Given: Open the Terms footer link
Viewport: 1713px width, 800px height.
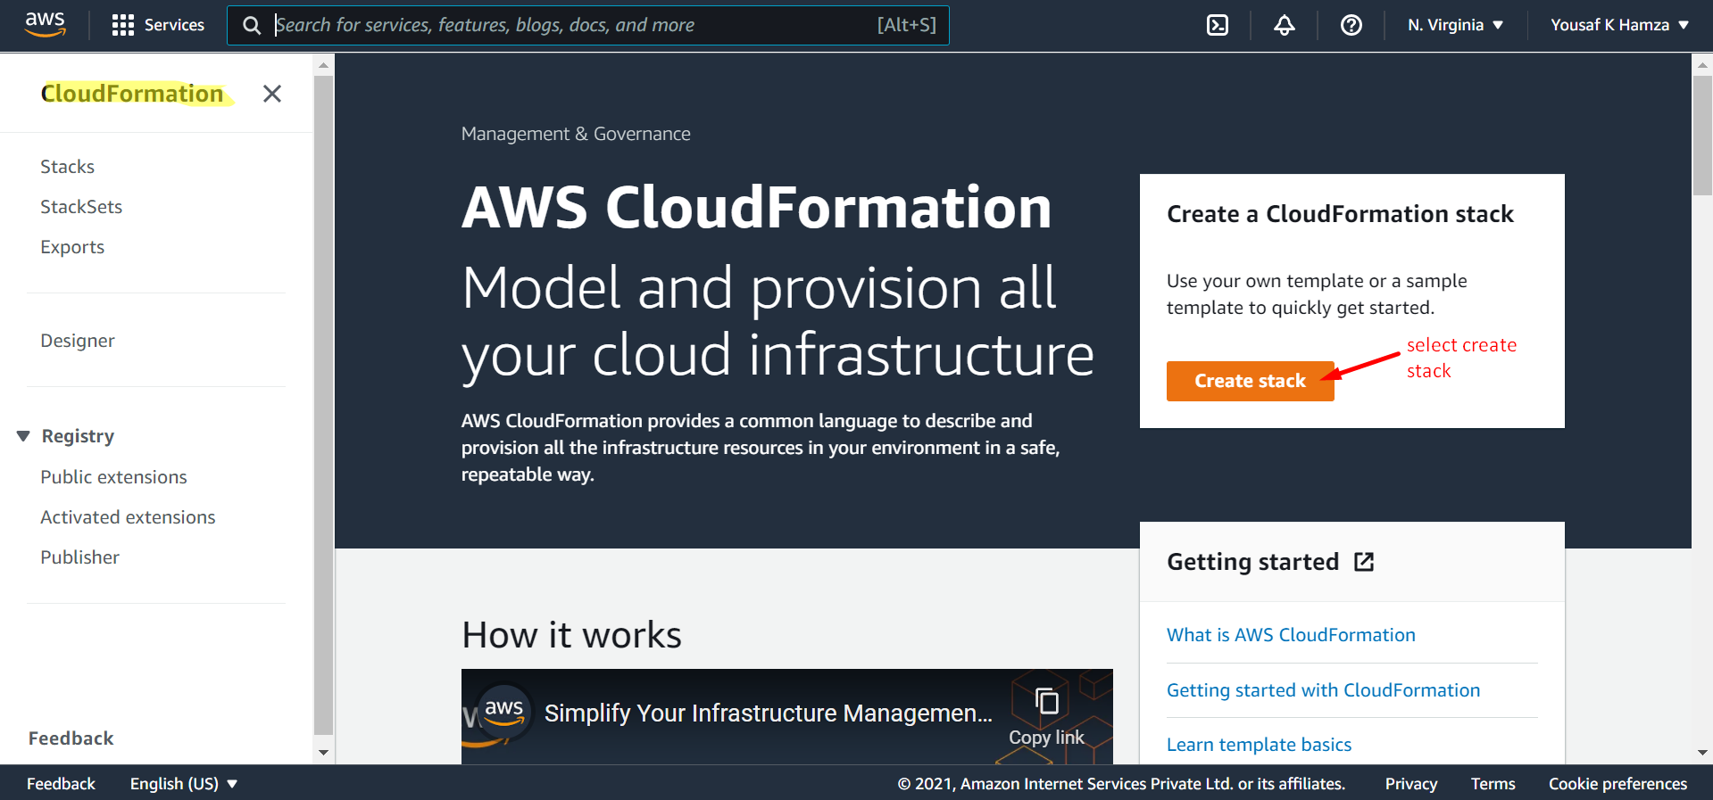Looking at the screenshot, I should point(1493,783).
